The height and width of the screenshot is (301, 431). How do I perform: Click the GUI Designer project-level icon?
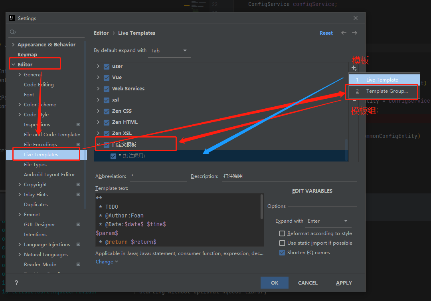pyautogui.click(x=78, y=225)
